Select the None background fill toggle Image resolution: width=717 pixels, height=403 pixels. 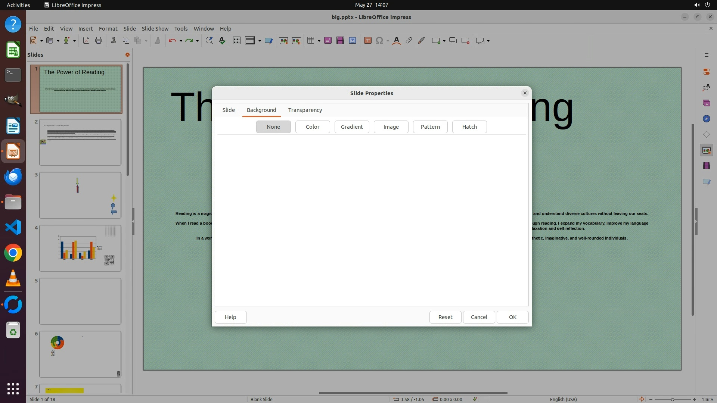273,127
